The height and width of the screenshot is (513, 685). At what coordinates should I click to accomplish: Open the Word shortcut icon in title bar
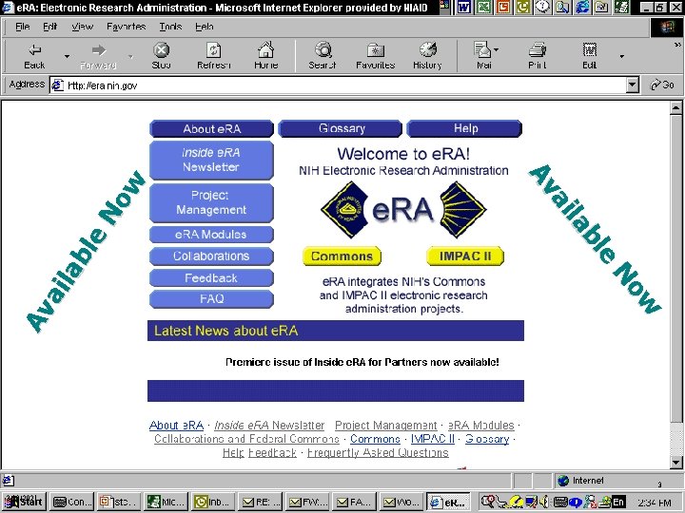coord(464,7)
